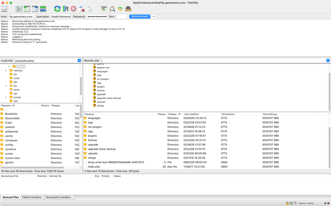Toggle message log display

coord(19,9)
